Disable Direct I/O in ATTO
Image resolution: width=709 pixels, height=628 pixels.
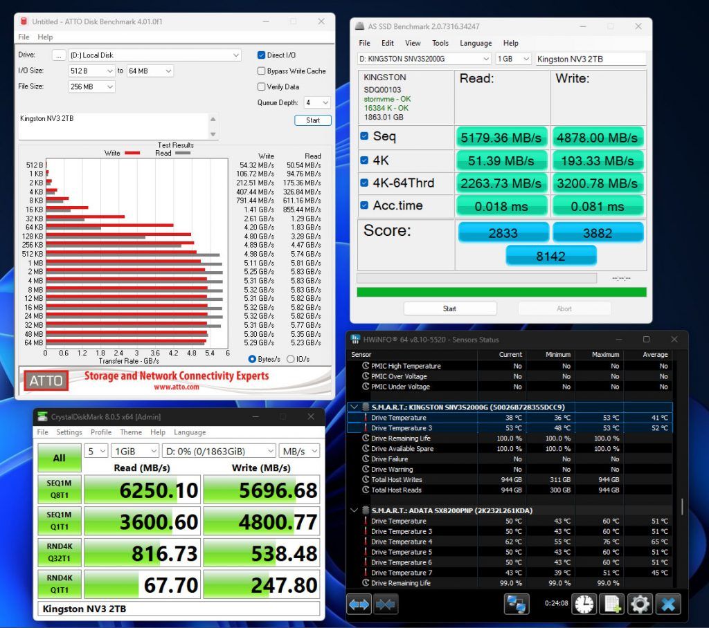click(x=261, y=55)
